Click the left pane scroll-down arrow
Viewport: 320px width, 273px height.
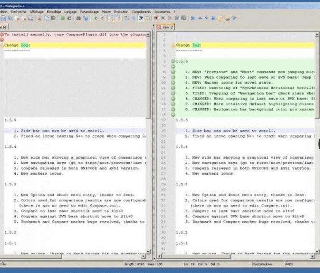148,251
